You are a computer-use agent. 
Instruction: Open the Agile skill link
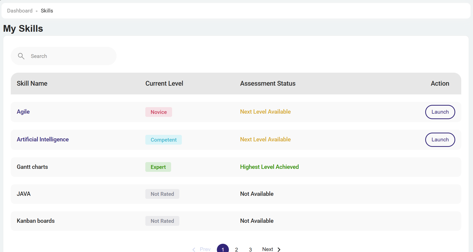coord(23,112)
